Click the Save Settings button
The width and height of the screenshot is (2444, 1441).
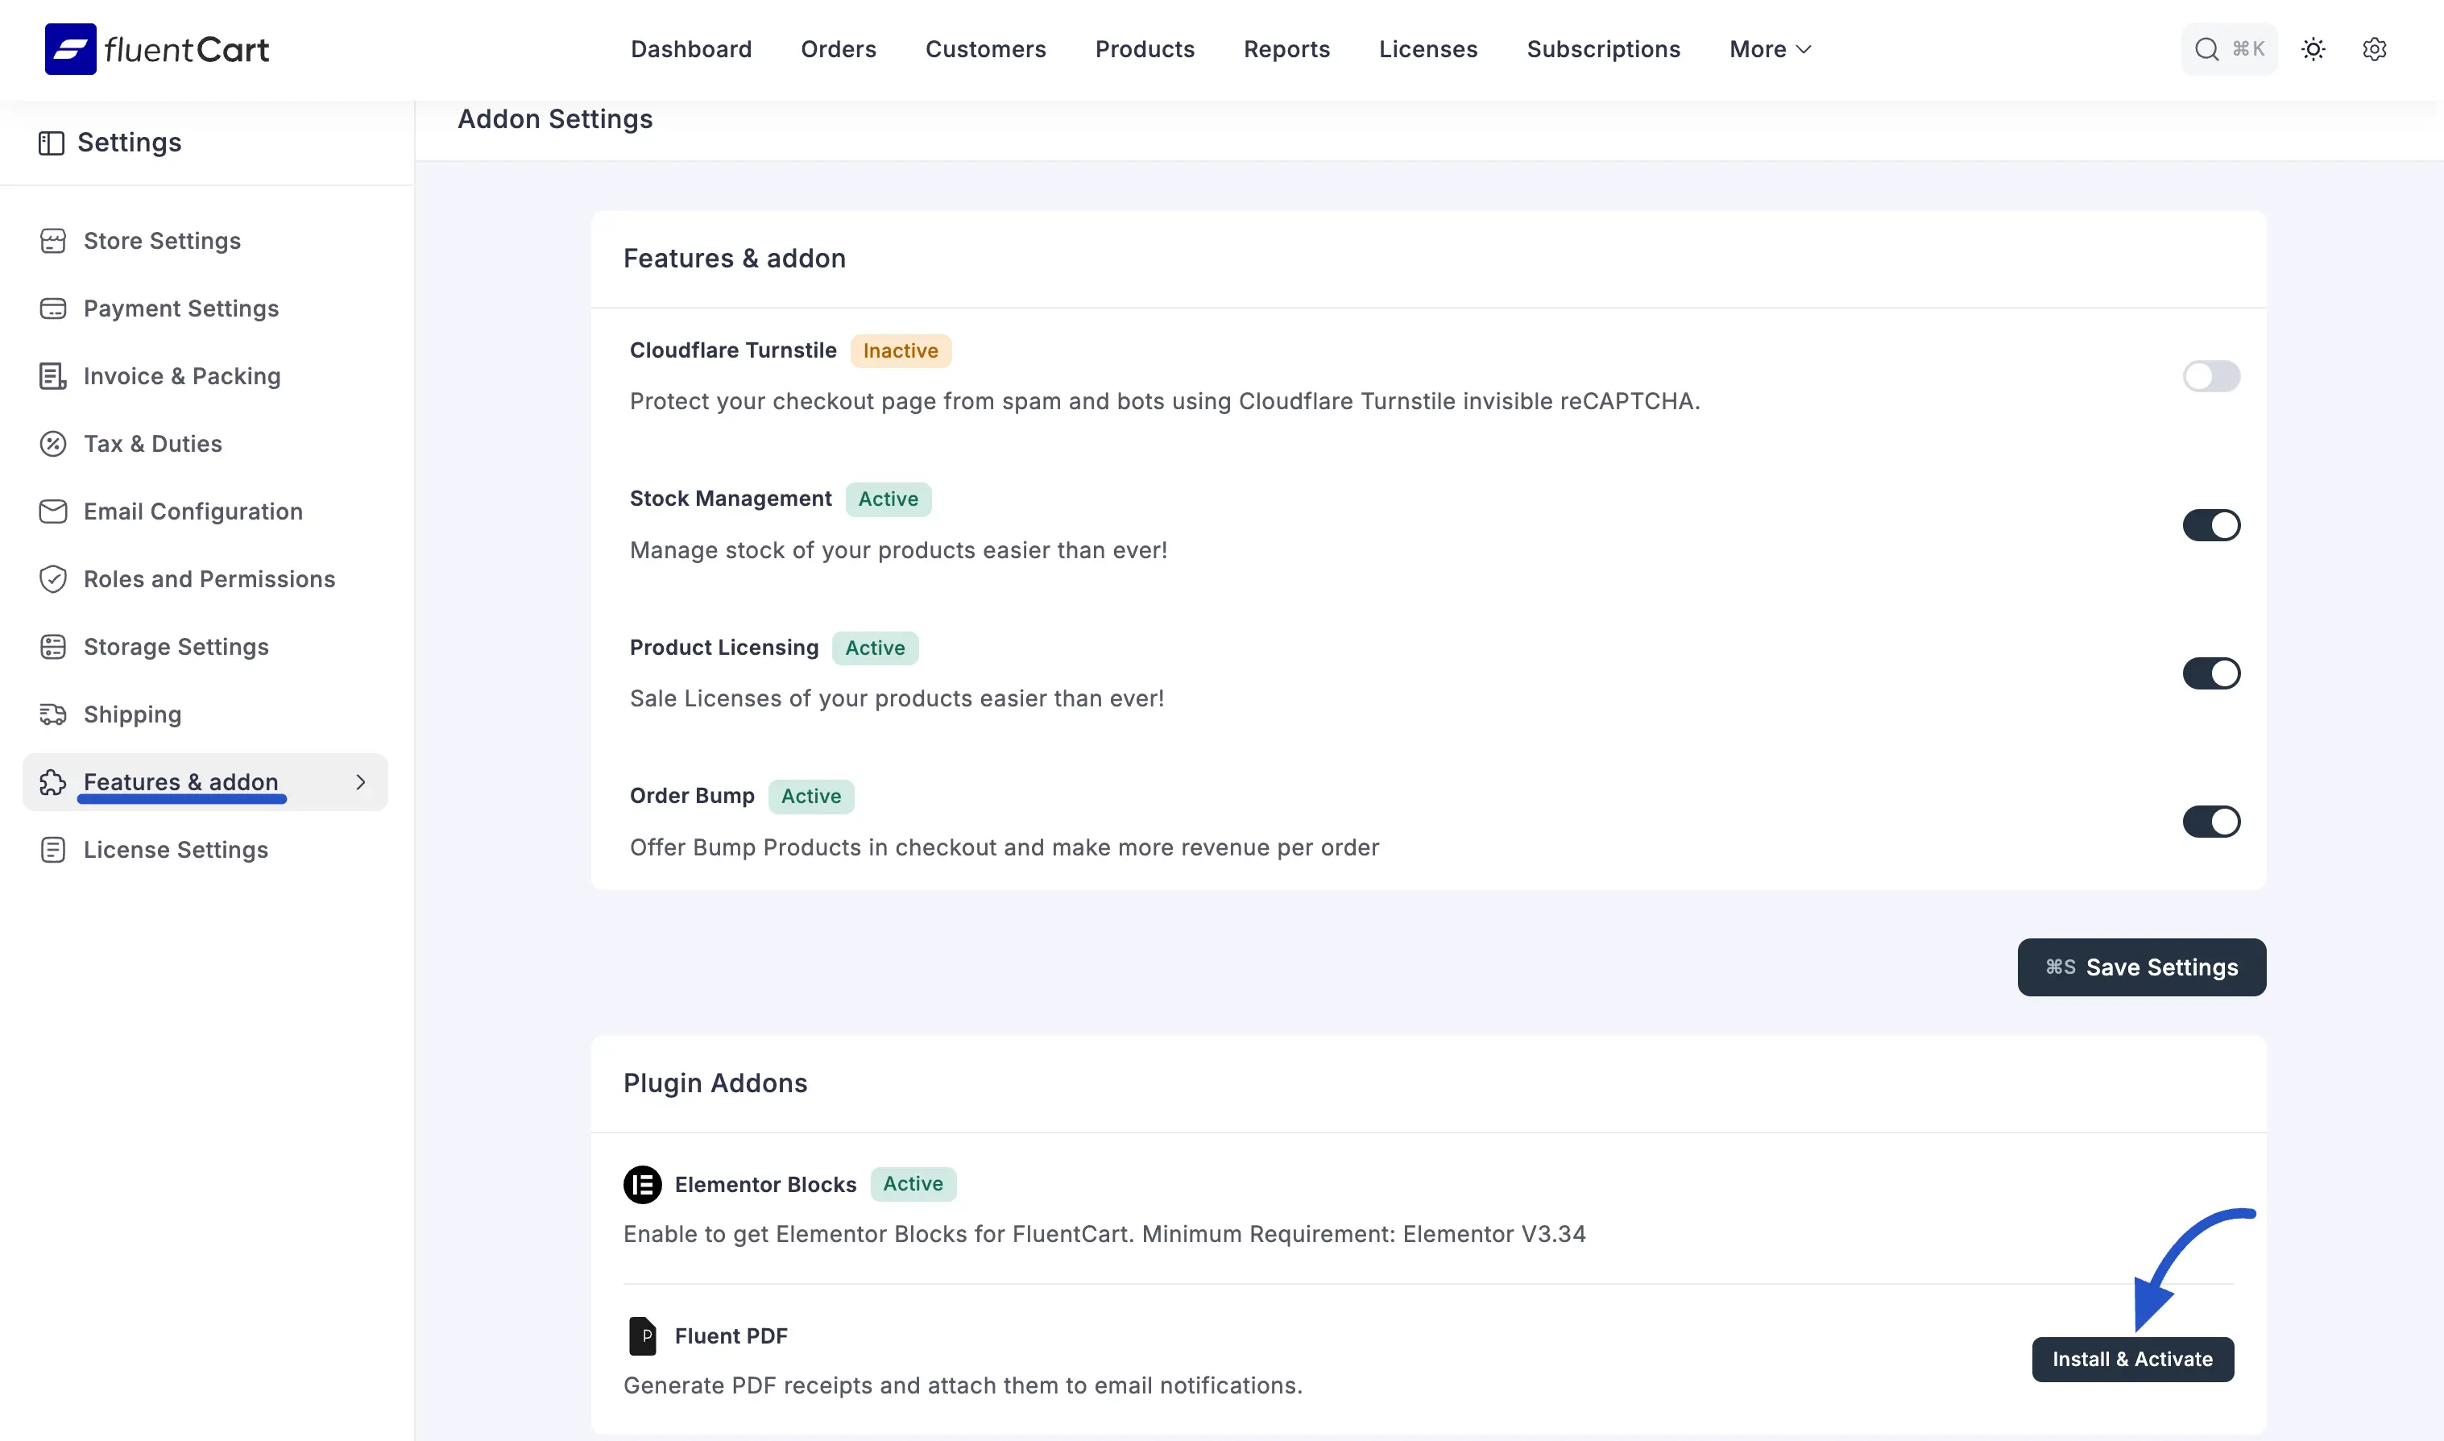[2140, 967]
